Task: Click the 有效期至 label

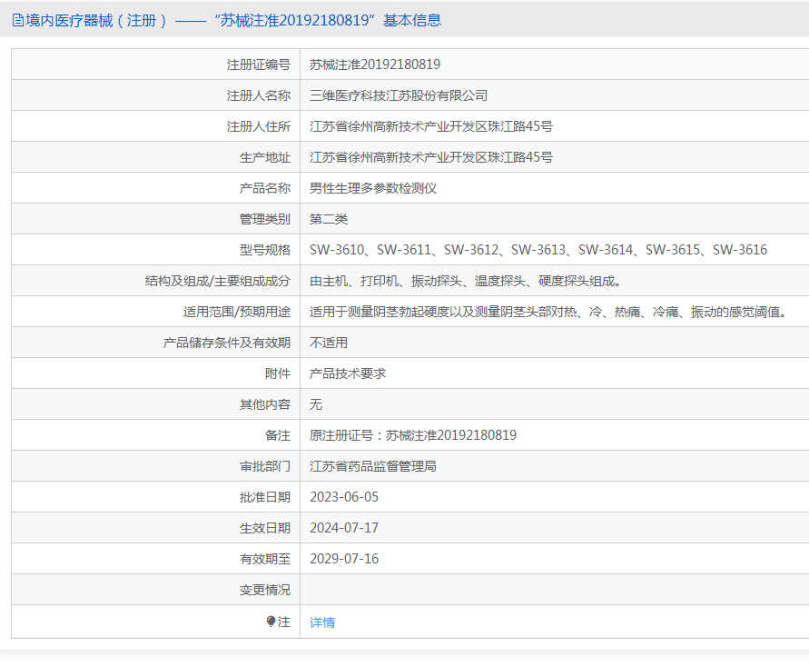Action: [265, 559]
